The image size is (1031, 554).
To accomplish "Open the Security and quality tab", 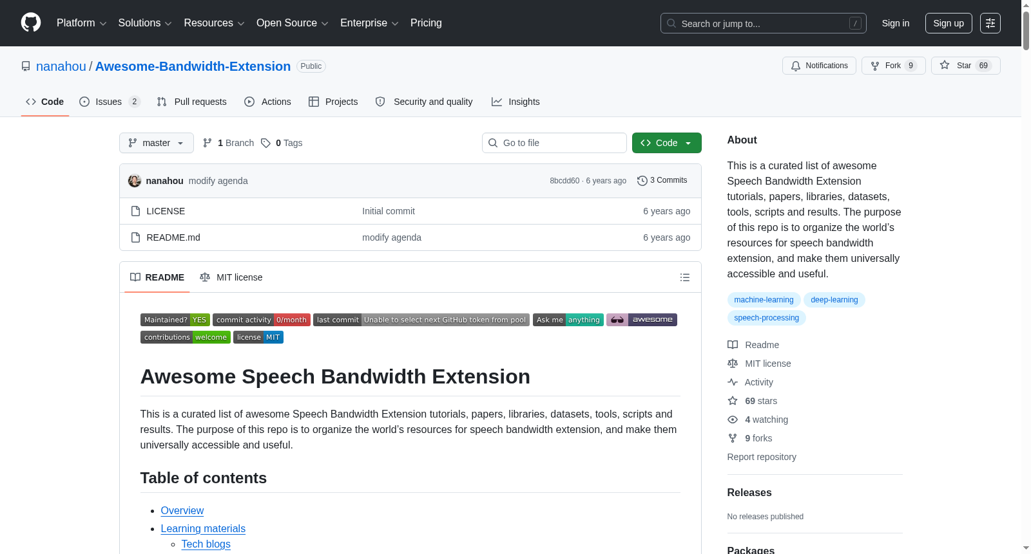I will click(x=424, y=102).
